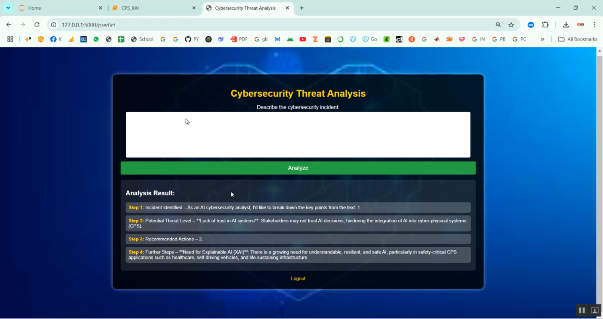The image size is (603, 319).
Task: Click the "Step 1:" incident identified row
Action: tap(298, 208)
